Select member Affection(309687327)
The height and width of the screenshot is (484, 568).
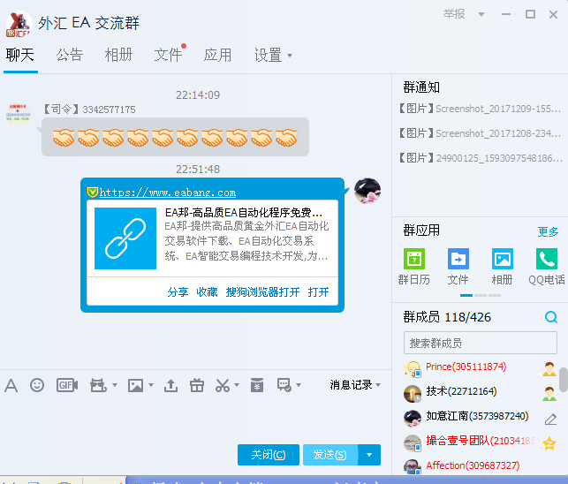473,465
